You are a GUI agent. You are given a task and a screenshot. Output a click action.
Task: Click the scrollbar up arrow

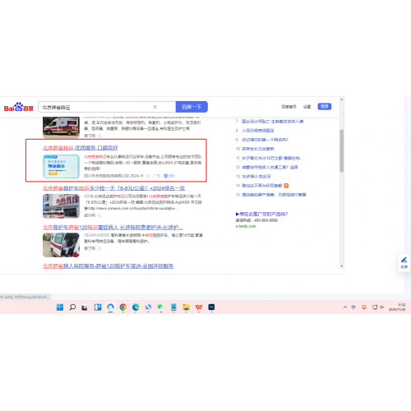click(341, 99)
